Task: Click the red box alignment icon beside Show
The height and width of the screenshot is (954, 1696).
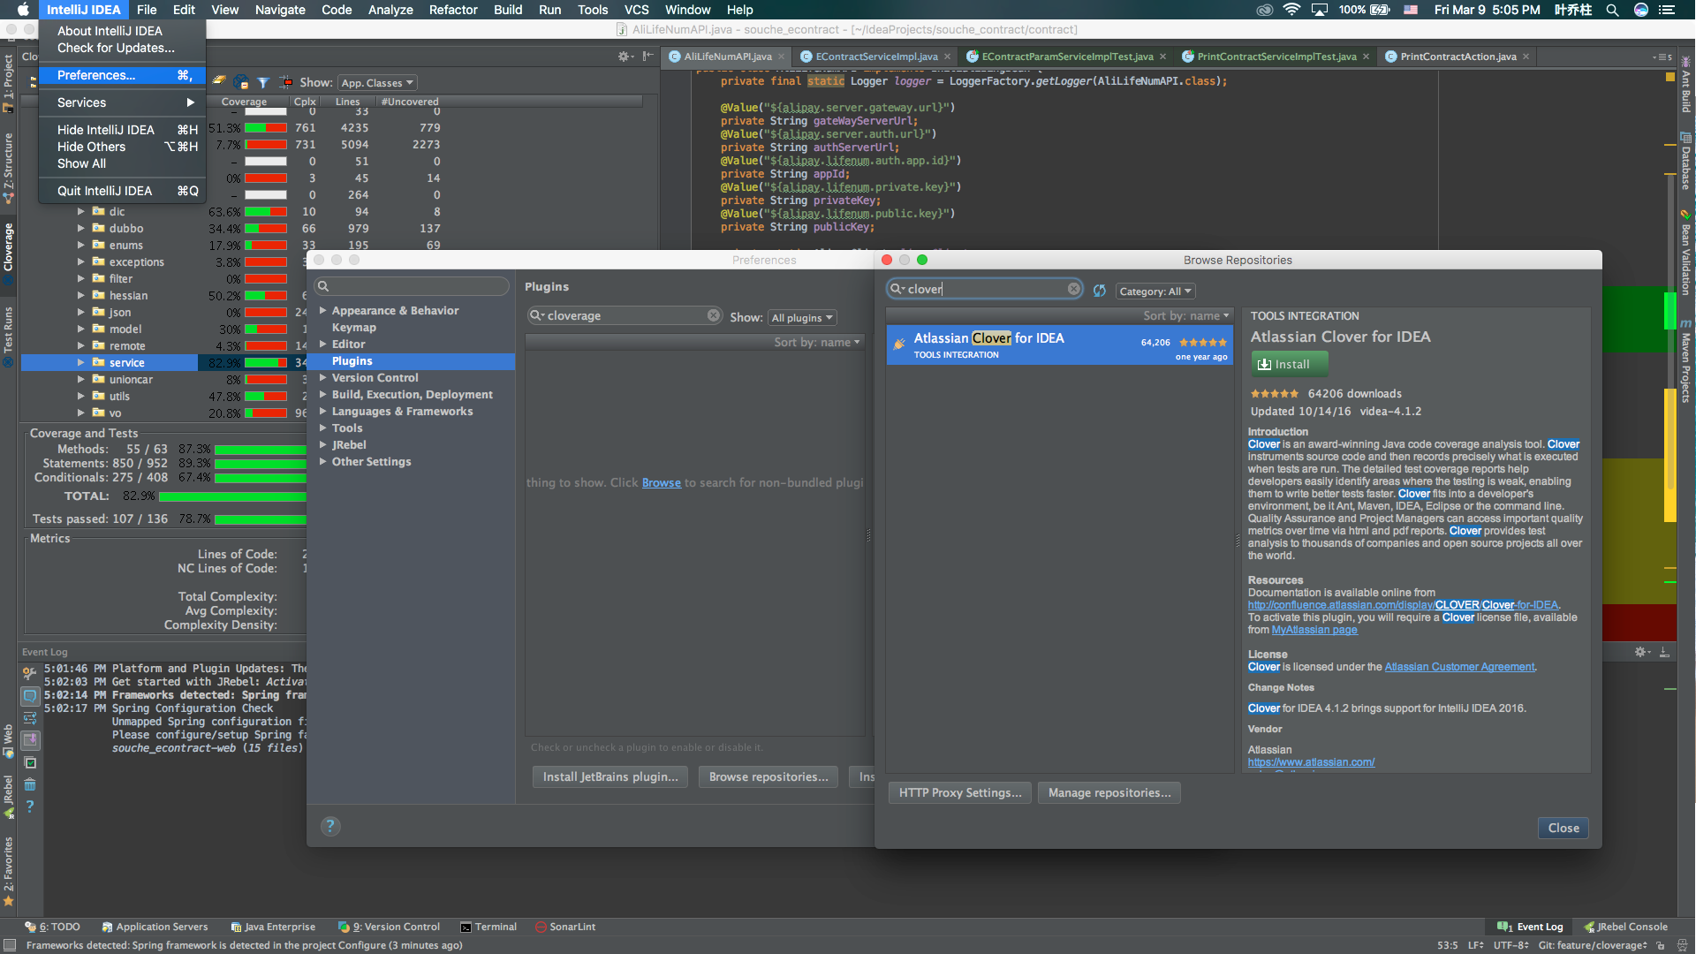Action: [x=285, y=82]
